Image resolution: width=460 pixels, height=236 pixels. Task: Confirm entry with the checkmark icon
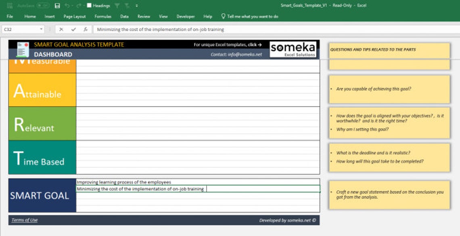coord(73,29)
